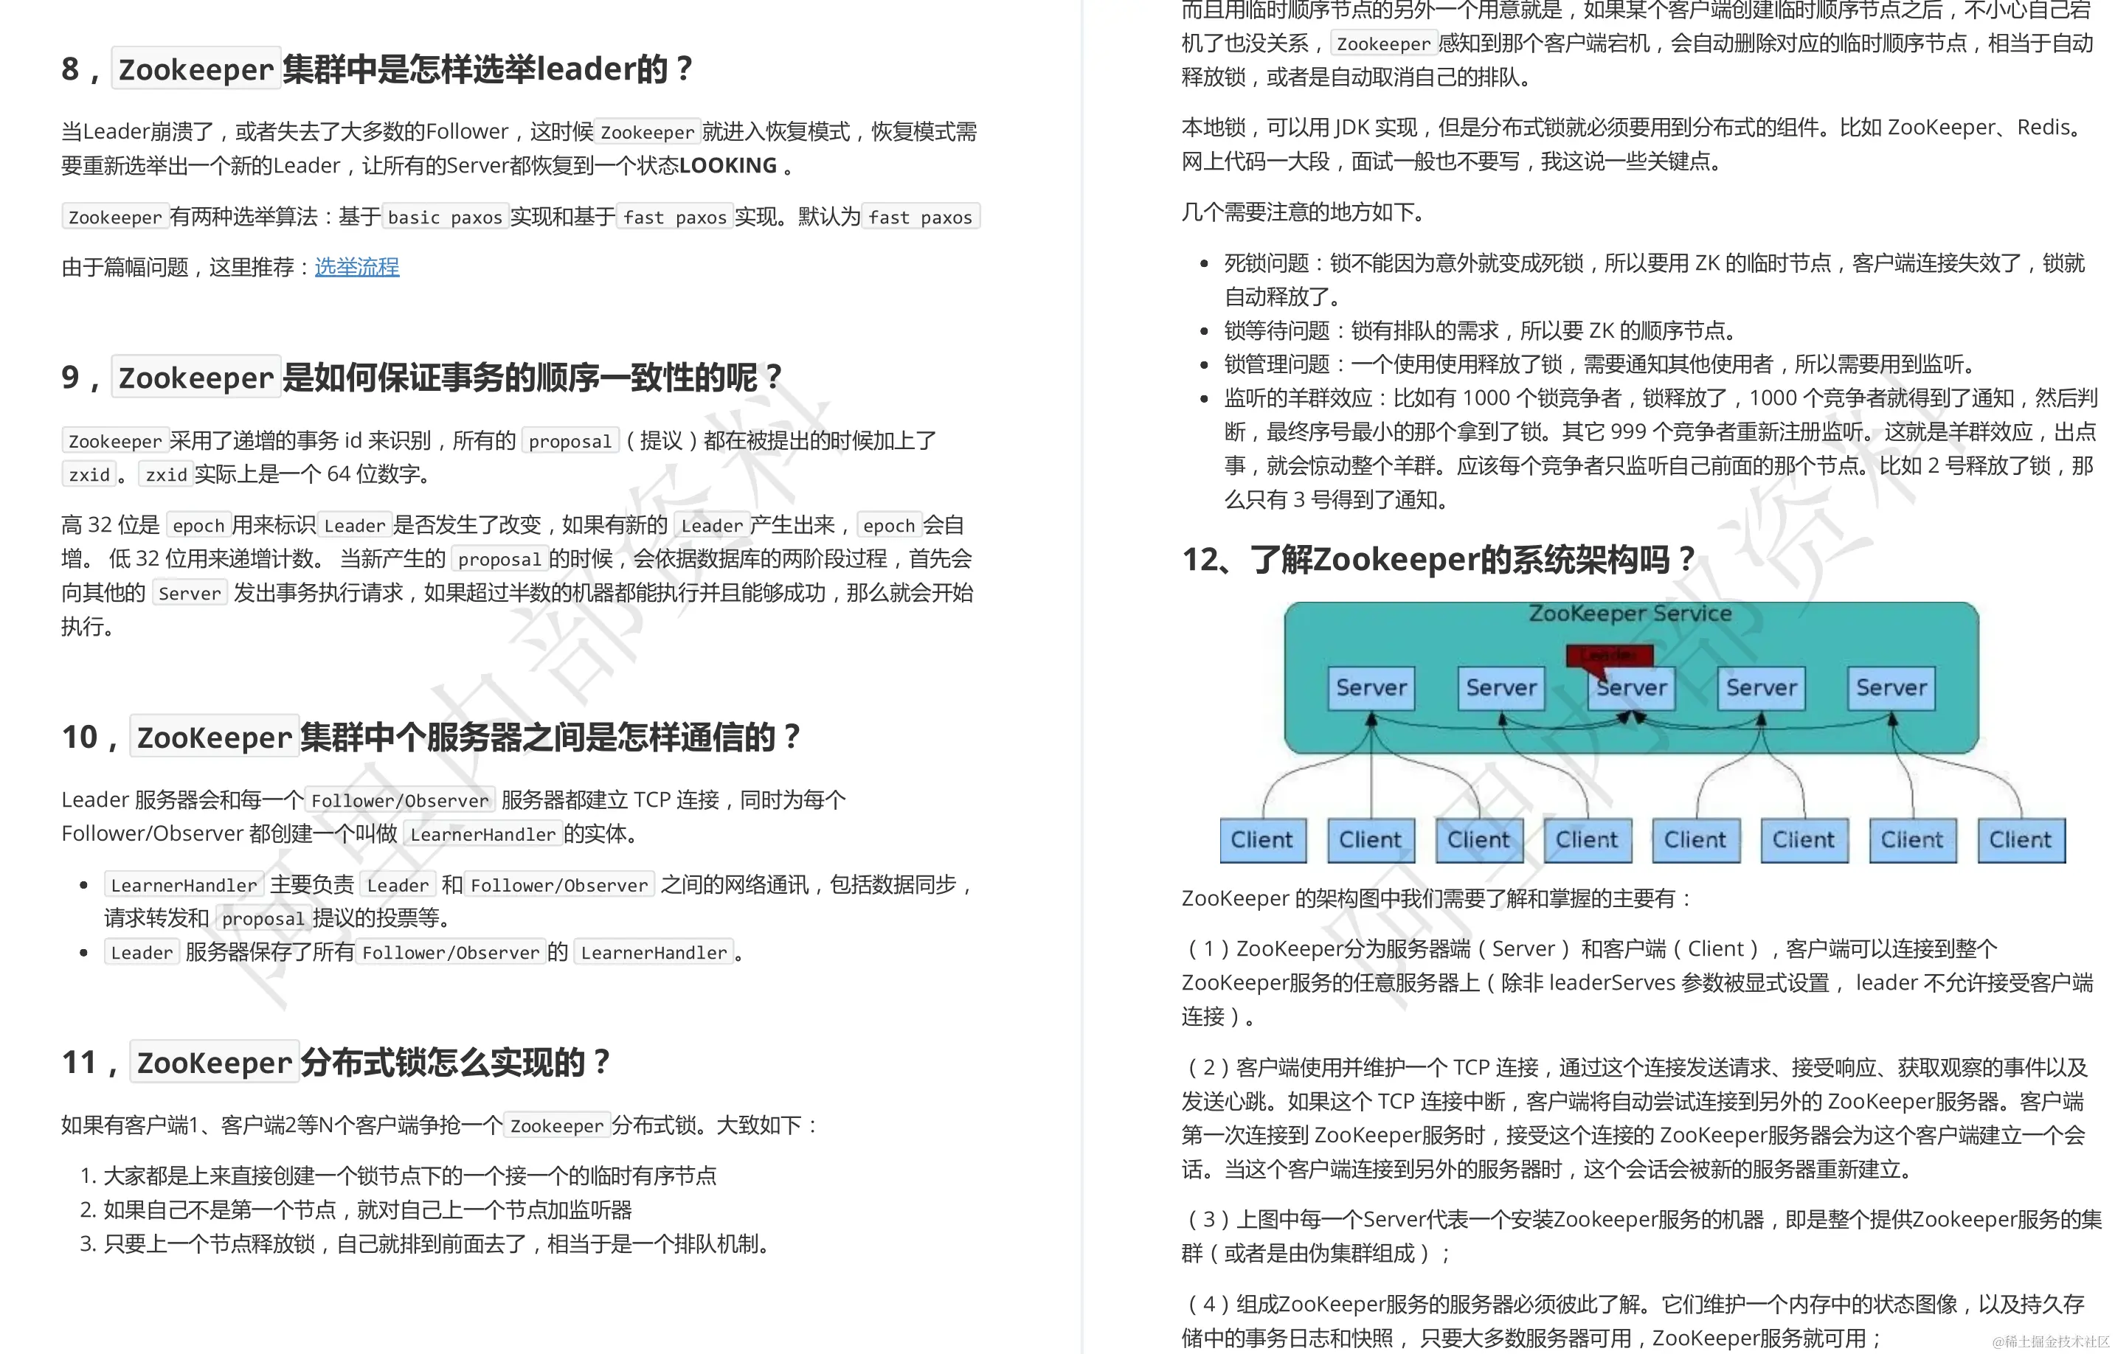Click the inline code 'basic paxos'
The width and height of the screenshot is (2115, 1354).
coord(445,217)
